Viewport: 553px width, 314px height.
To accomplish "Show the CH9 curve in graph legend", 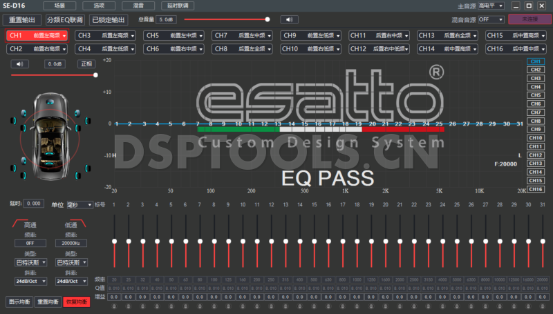I will tap(535, 129).
